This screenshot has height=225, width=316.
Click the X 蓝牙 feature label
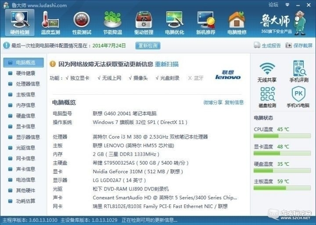pyautogui.click(x=196, y=78)
